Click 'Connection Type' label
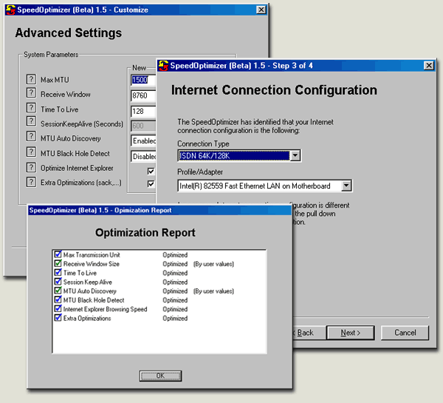This screenshot has height=403, width=443. (x=203, y=143)
